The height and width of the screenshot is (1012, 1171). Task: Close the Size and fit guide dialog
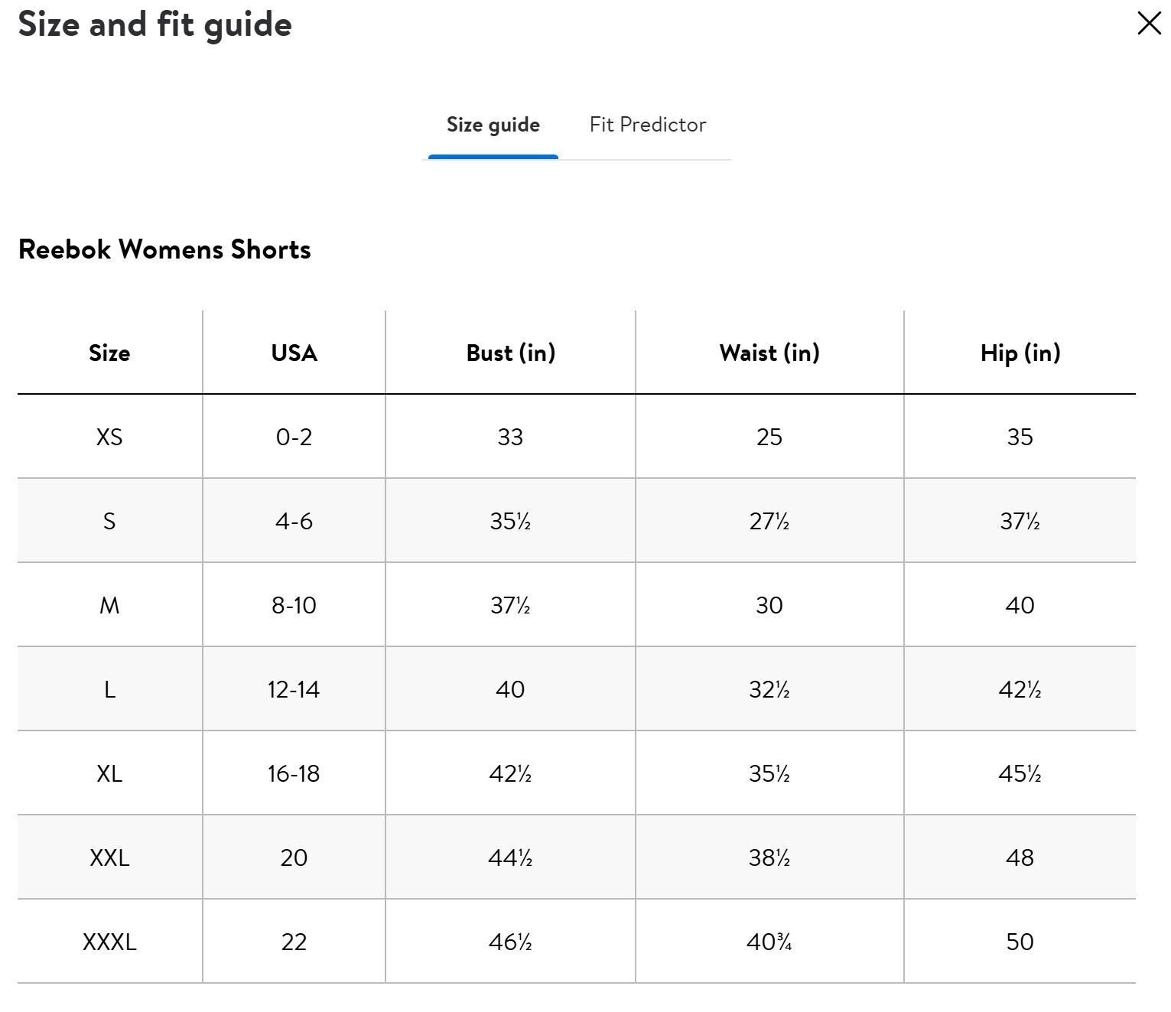pyautogui.click(x=1149, y=24)
